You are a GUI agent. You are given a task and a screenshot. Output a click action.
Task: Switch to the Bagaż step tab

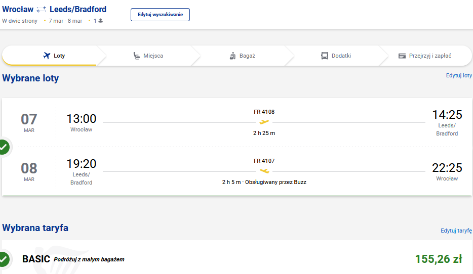[x=242, y=56]
